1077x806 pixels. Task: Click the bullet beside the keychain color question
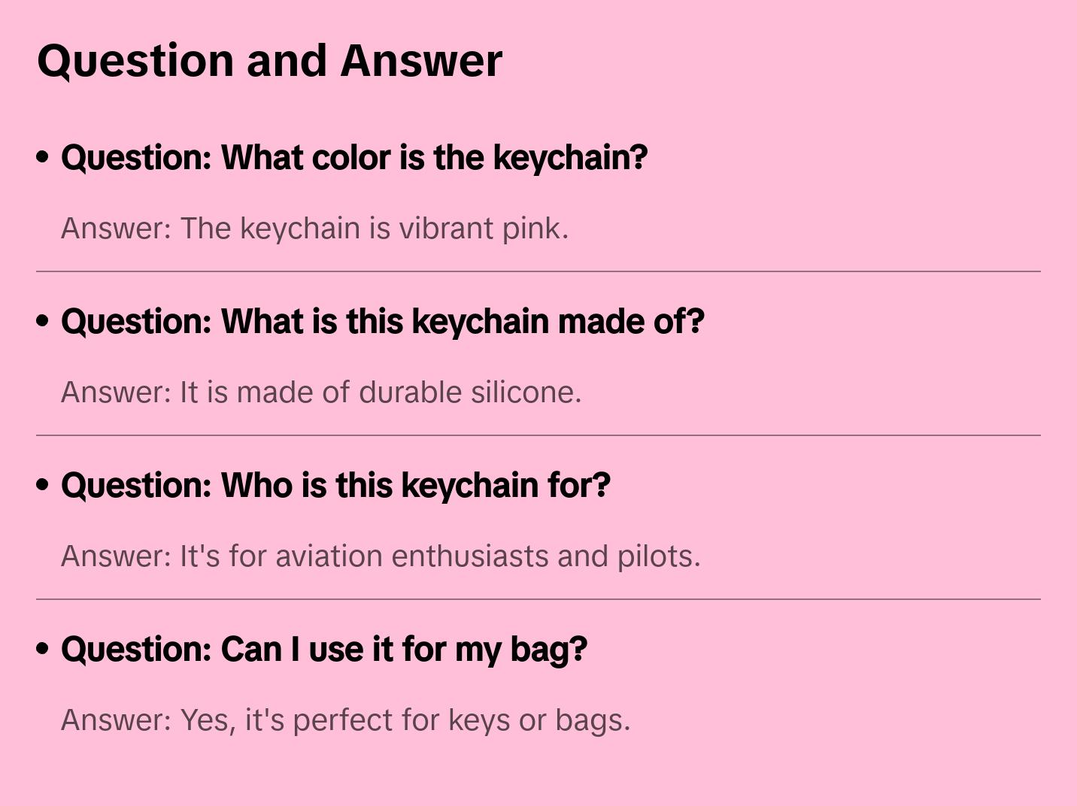tap(43, 158)
